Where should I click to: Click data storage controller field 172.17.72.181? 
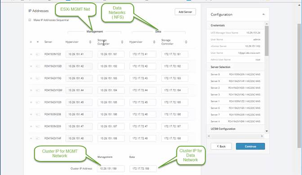point(175,54)
